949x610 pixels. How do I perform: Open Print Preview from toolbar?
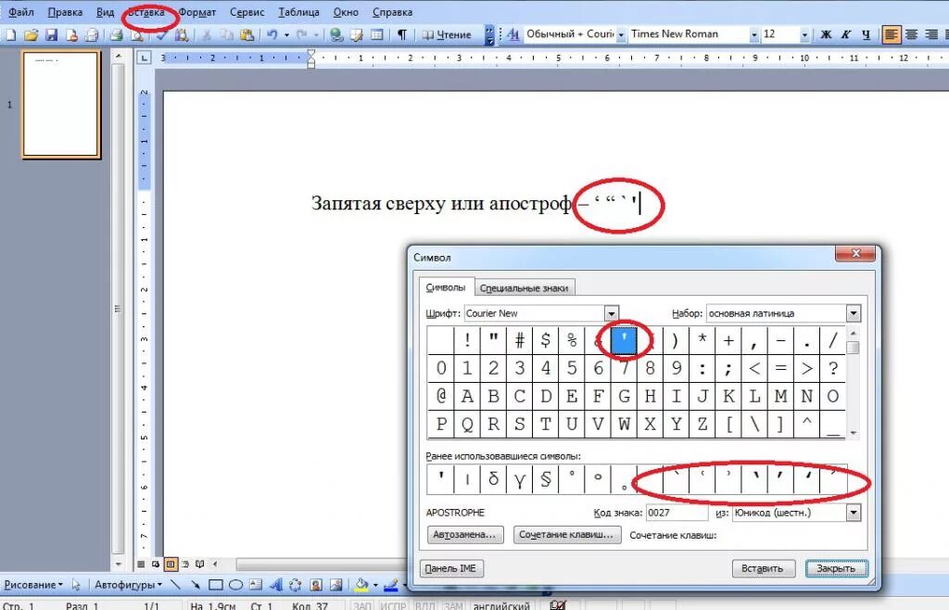click(137, 35)
